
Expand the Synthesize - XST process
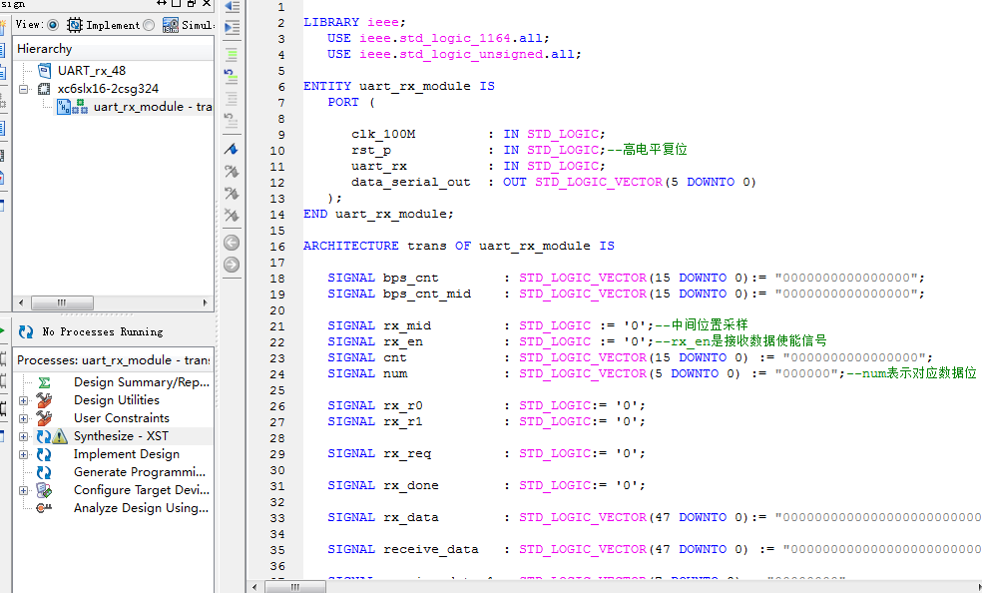[24, 436]
